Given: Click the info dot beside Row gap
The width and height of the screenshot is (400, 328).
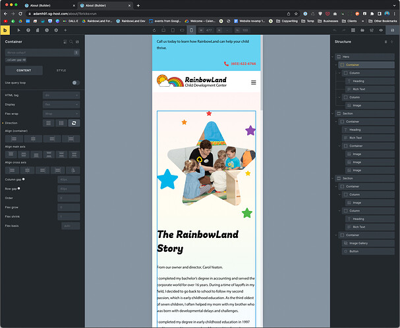Looking at the screenshot, I should point(19,188).
